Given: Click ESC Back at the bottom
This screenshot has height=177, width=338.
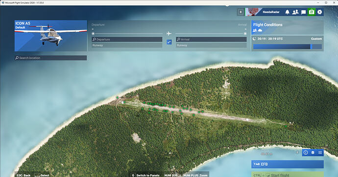Looking at the screenshot, I should 24,175.
